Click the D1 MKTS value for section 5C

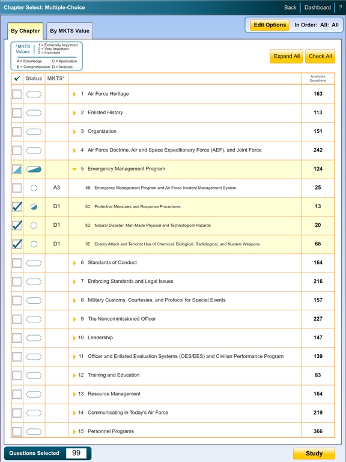(x=56, y=206)
